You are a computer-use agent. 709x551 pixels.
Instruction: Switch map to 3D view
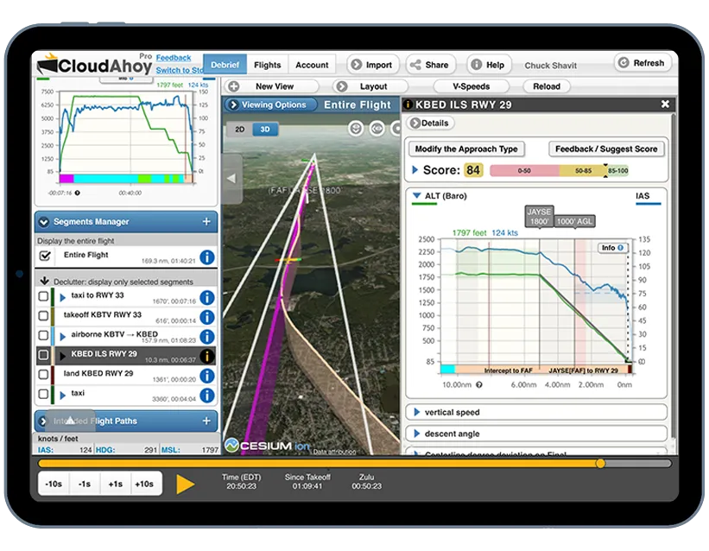point(265,130)
